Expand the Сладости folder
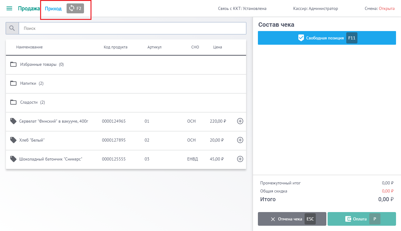 point(29,102)
